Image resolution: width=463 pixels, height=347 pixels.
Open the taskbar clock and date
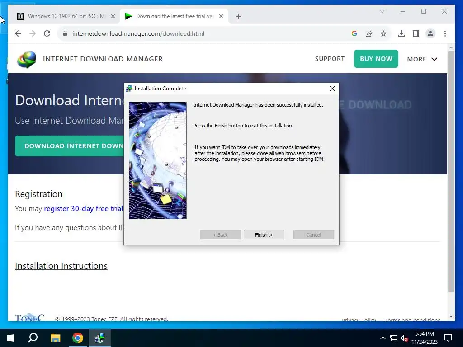tap(425, 338)
